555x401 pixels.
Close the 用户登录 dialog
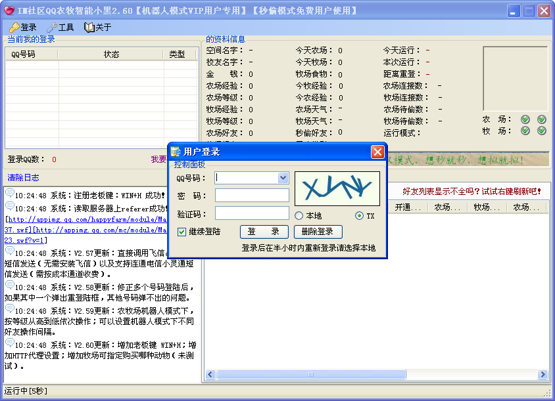[x=377, y=152]
